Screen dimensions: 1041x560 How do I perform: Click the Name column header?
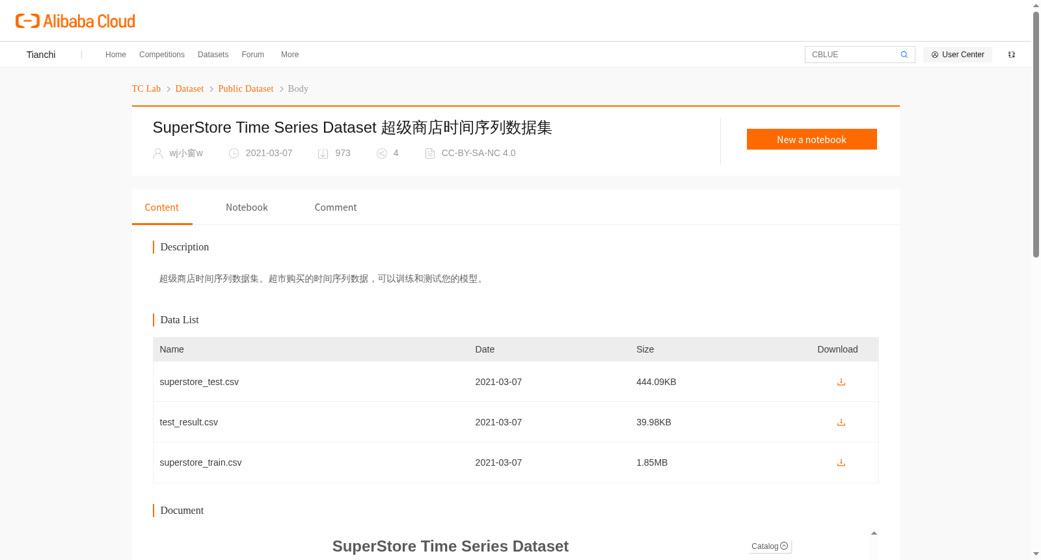pyautogui.click(x=172, y=349)
